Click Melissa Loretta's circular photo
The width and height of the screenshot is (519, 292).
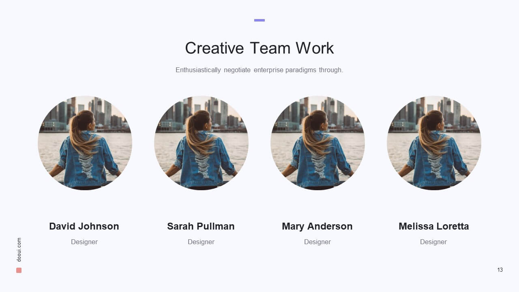[x=434, y=143]
